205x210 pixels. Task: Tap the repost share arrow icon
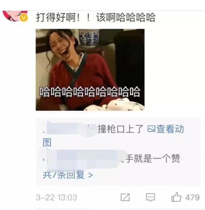pyautogui.click(x=125, y=197)
